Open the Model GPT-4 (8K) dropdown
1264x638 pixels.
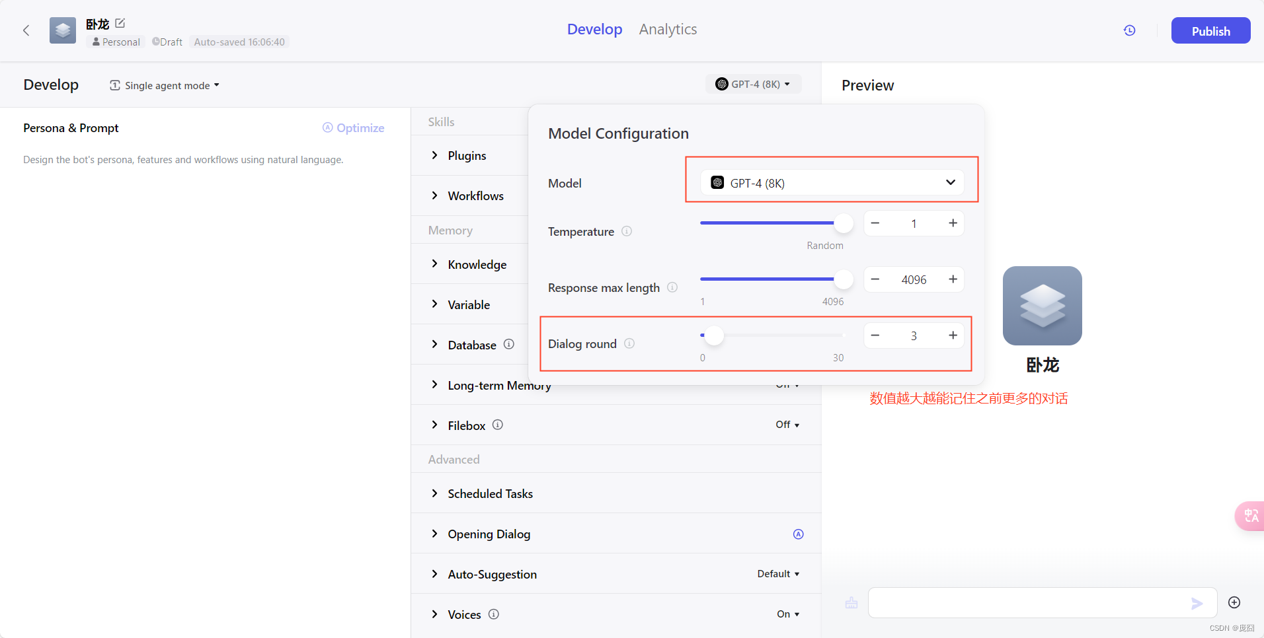click(832, 183)
